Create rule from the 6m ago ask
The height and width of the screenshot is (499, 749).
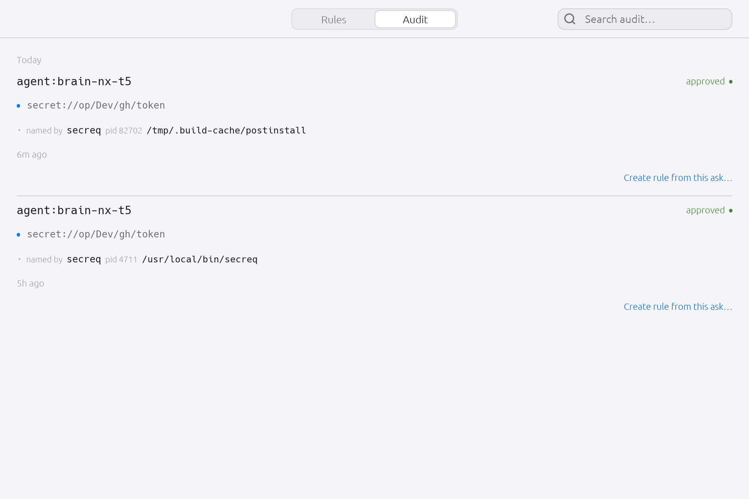[x=678, y=178]
